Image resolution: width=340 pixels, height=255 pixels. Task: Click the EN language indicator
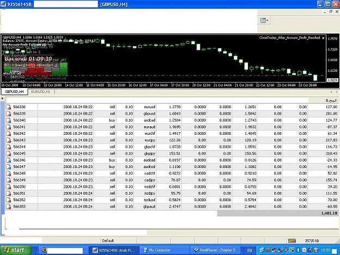click(x=250, y=251)
